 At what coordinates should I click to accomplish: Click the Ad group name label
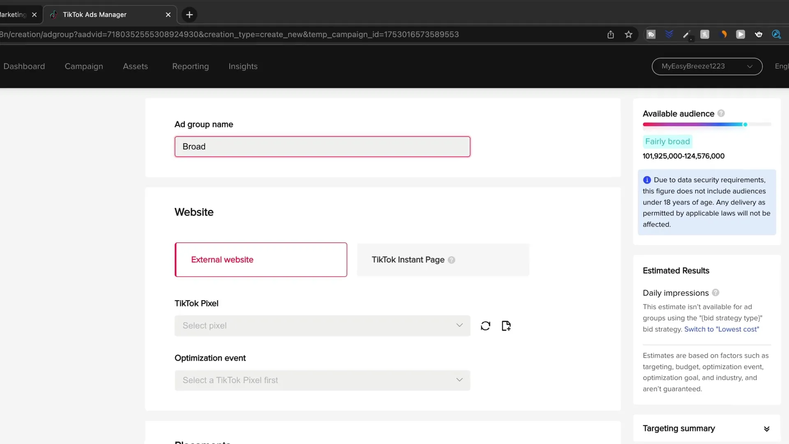pos(204,125)
